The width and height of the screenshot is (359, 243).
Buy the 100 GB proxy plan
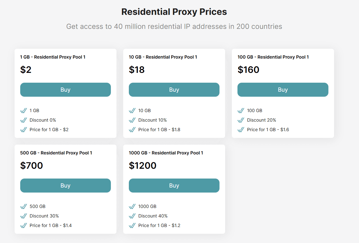pos(283,90)
